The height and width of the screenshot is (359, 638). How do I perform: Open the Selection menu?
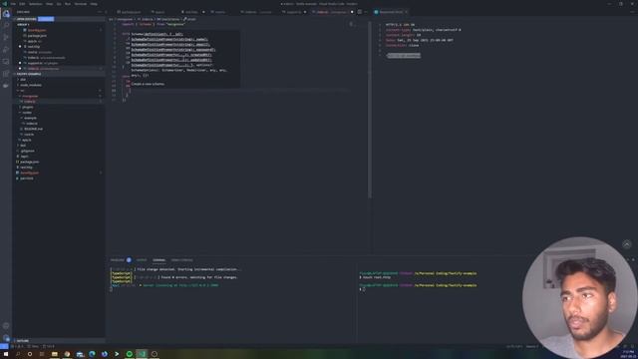click(36, 4)
